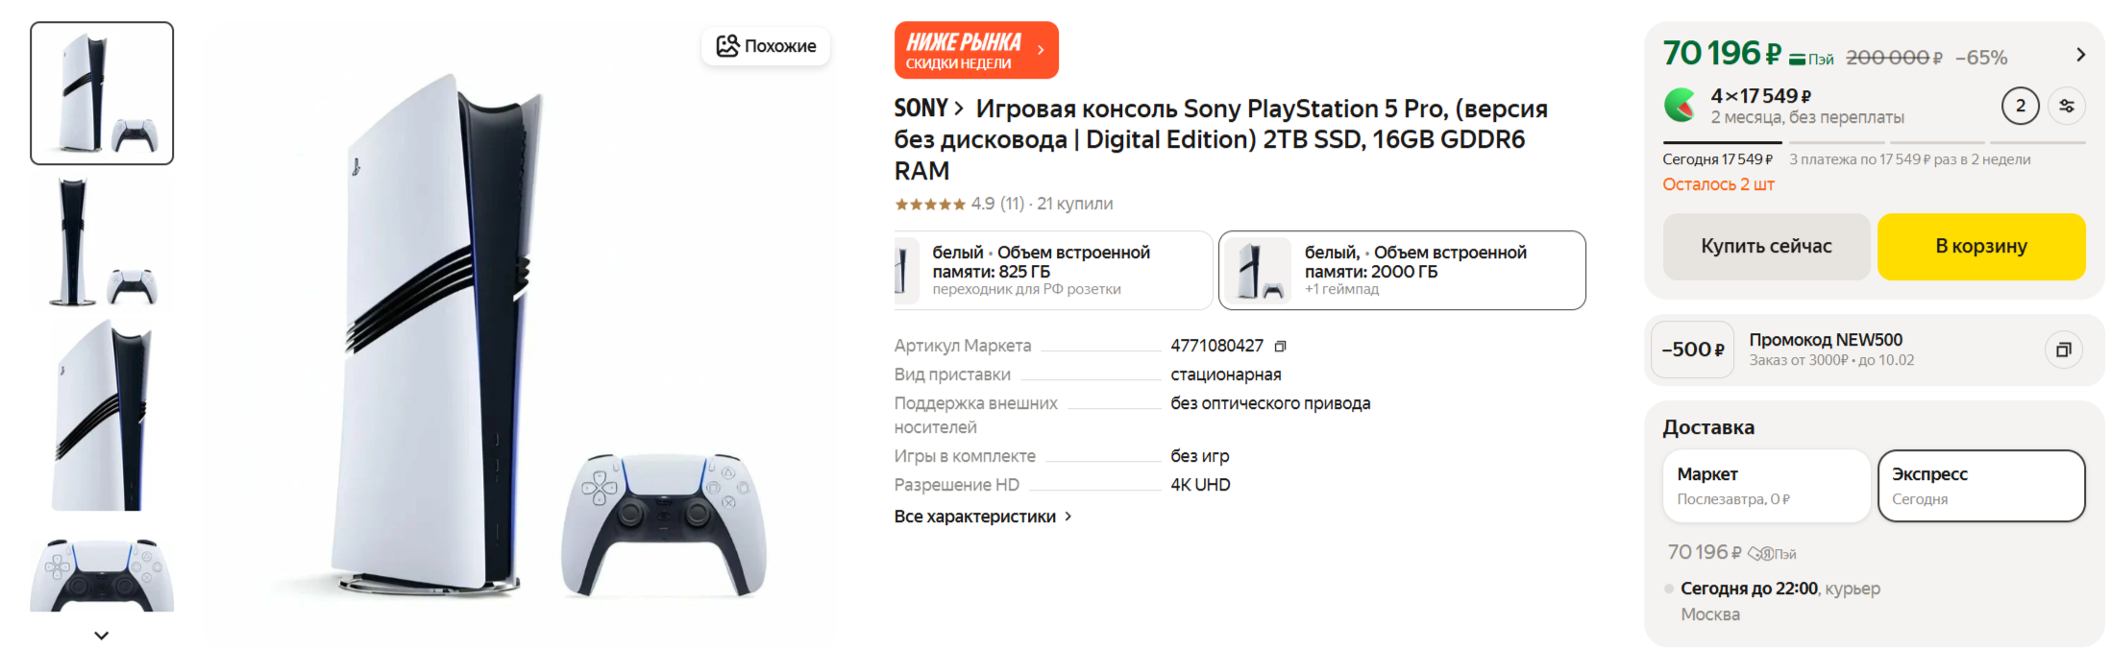Select Экспресс delivery option
Viewport: 2110px width, 648px height.
(1980, 486)
